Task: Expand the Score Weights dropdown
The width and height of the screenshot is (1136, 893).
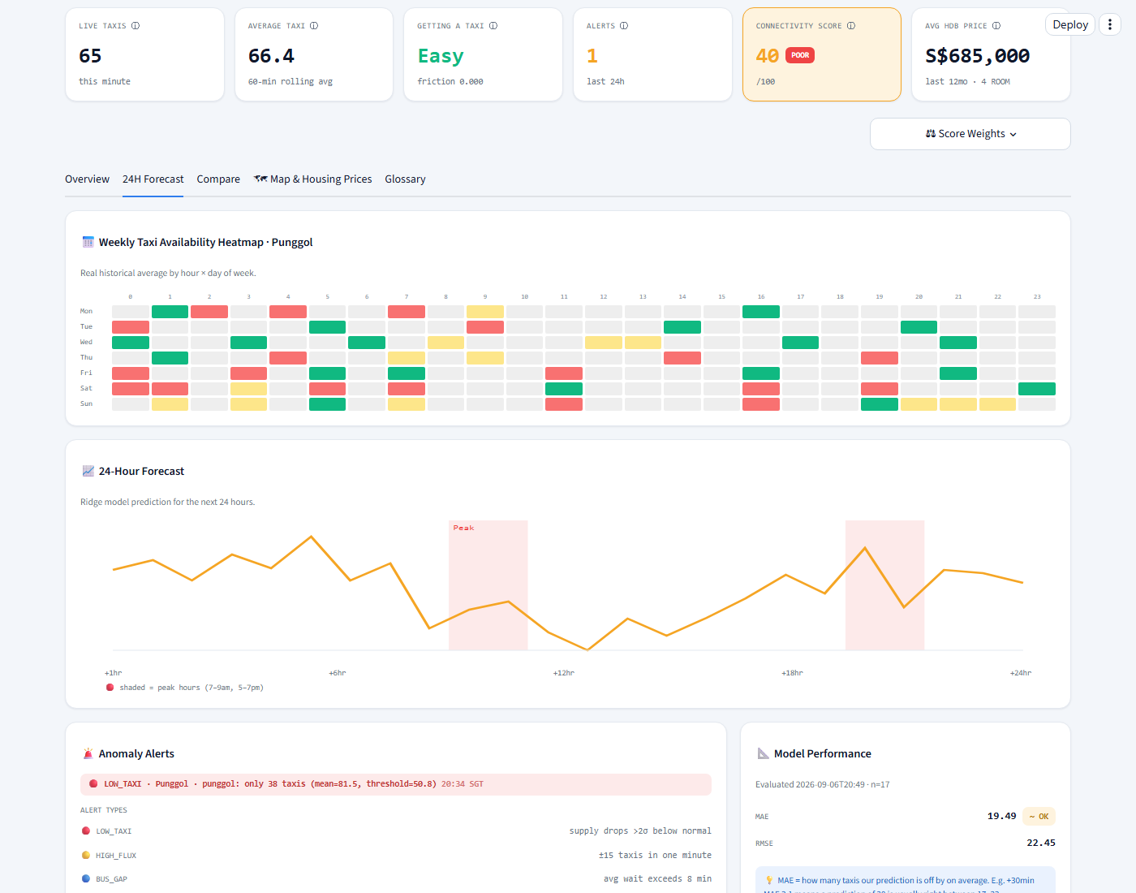Action: [x=970, y=134]
